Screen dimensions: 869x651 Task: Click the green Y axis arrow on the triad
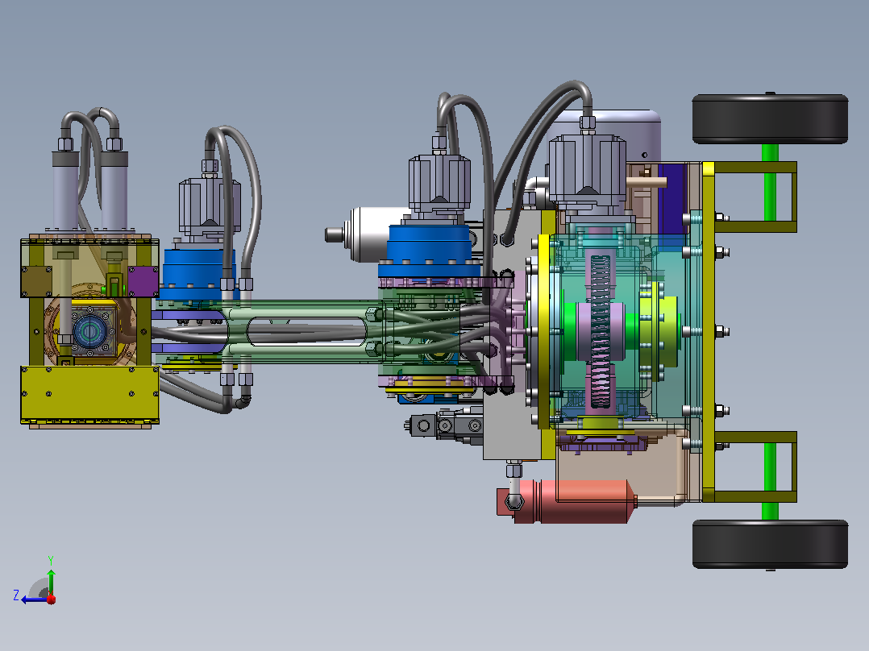coord(51,581)
